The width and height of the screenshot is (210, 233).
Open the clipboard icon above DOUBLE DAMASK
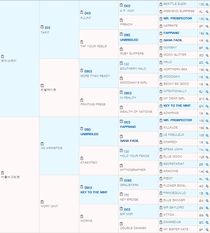point(121,224)
